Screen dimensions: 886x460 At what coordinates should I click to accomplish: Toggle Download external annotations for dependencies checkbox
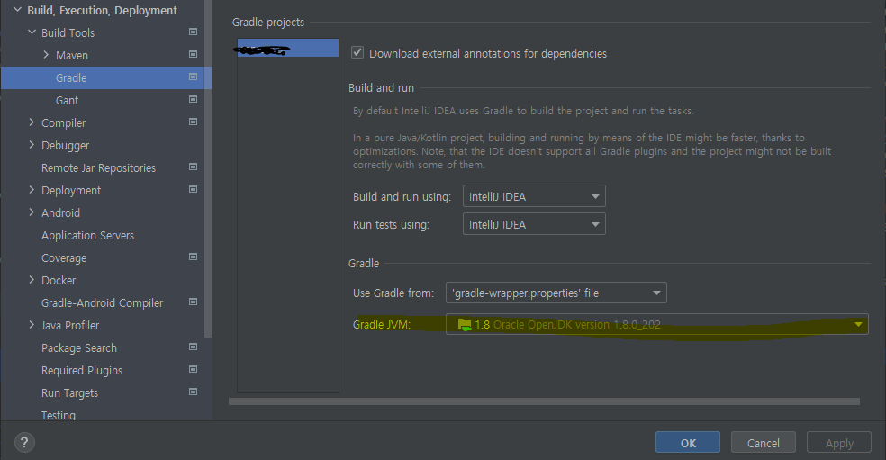[357, 52]
